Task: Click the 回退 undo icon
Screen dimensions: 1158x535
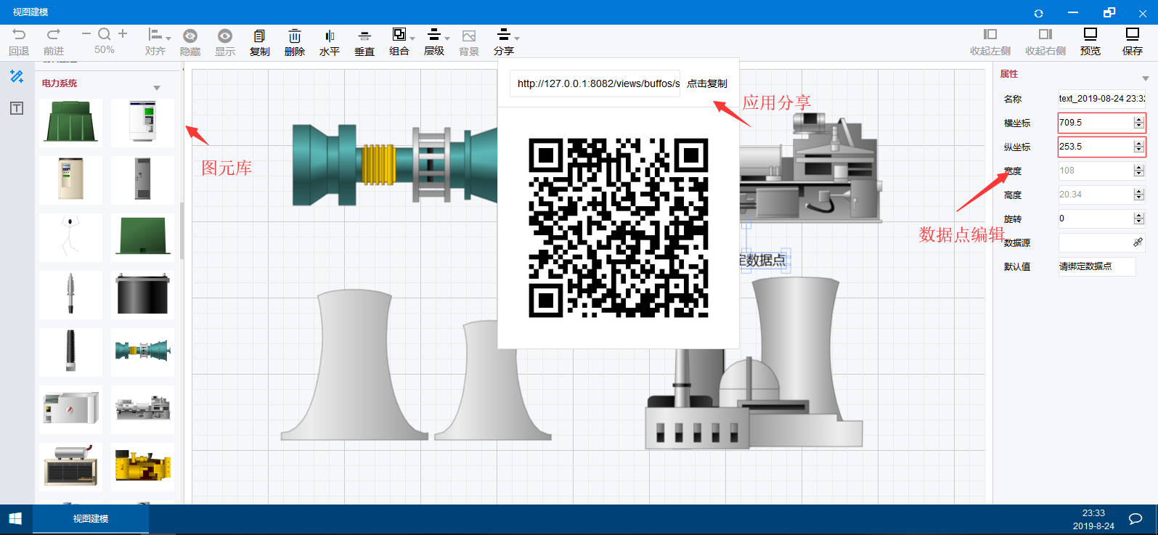Action: pyautogui.click(x=19, y=35)
